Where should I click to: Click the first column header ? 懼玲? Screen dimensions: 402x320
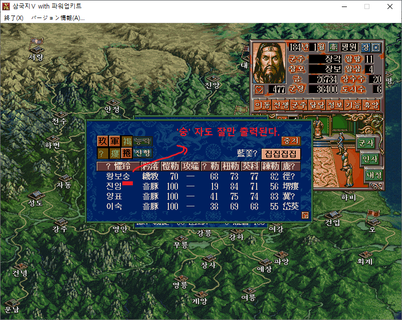(x=118, y=166)
